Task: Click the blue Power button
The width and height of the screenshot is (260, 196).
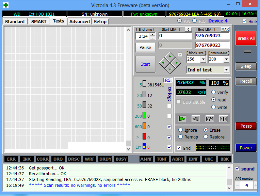Action: (x=246, y=148)
